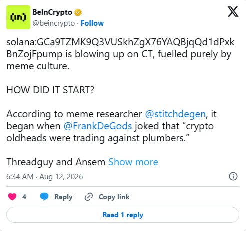Open the tweet info icon
This screenshot has height=231, width=246.
(233, 176)
